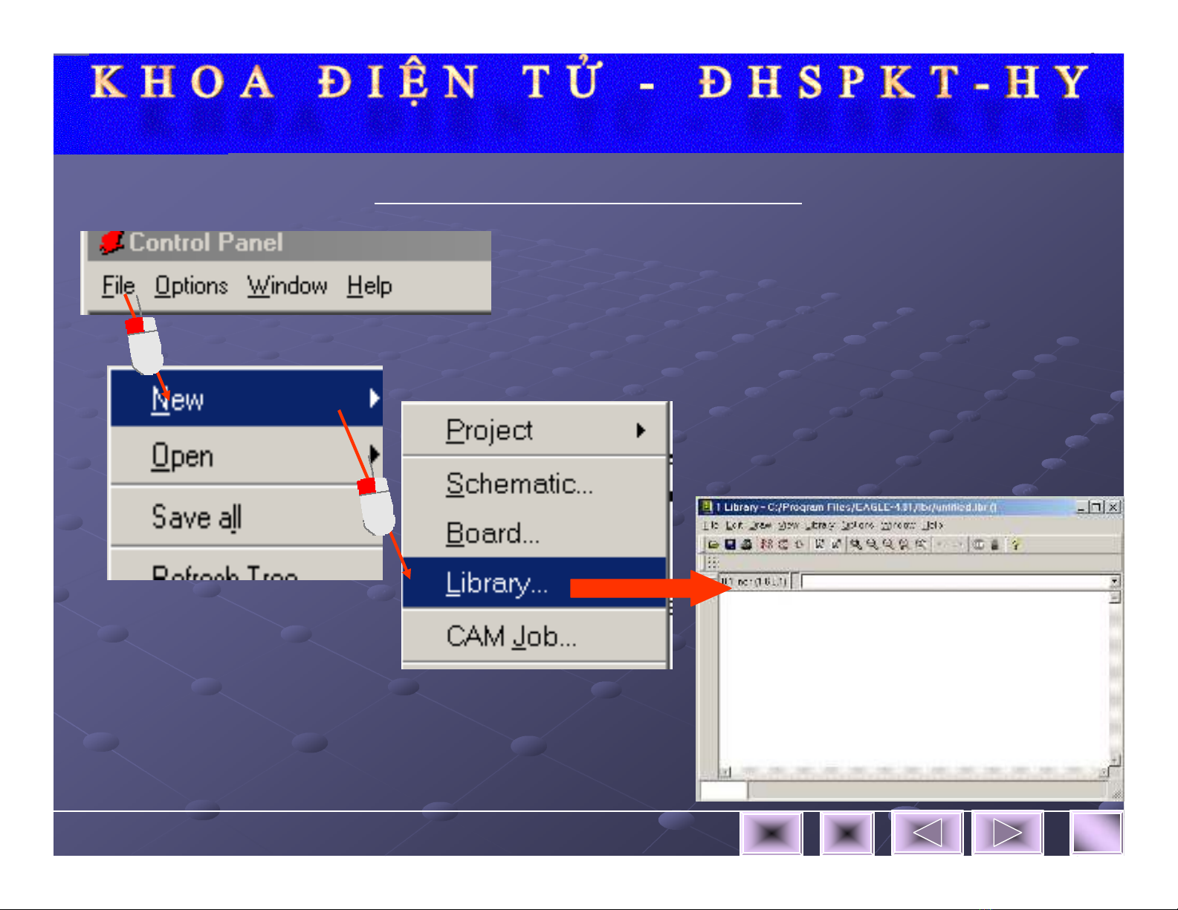1178x910 pixels.
Task: Click the Print icon in Library toolbar
Action: (746, 545)
